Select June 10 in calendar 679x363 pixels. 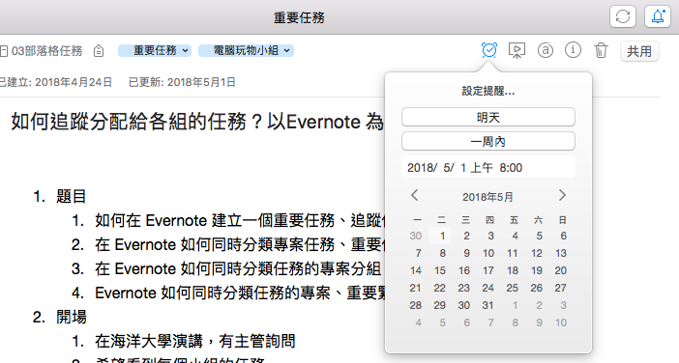point(561,322)
